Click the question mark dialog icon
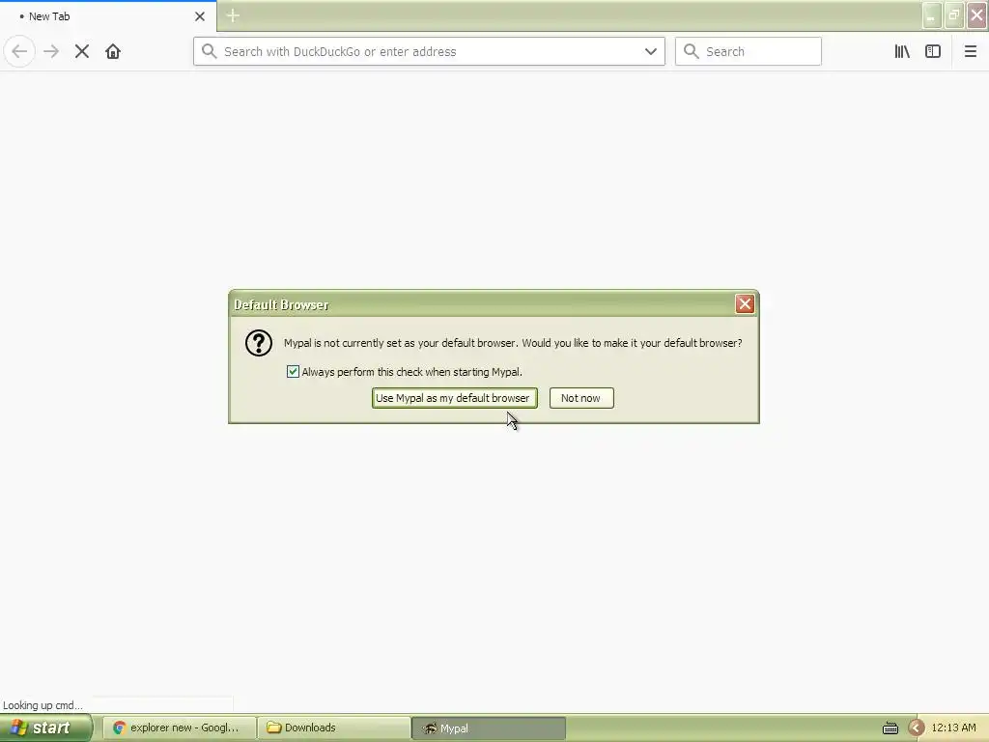Viewport: 989px width, 742px height. [x=259, y=343]
